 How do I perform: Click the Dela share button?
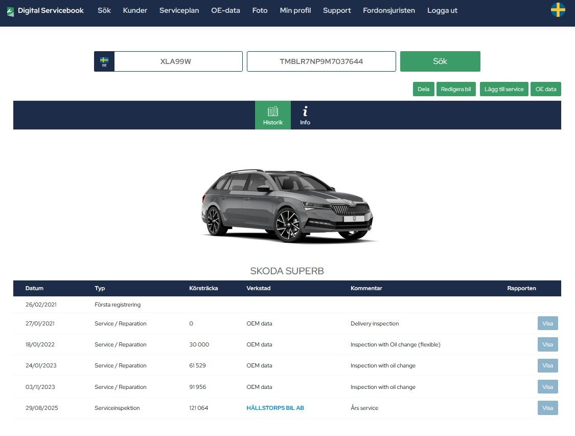click(x=423, y=89)
